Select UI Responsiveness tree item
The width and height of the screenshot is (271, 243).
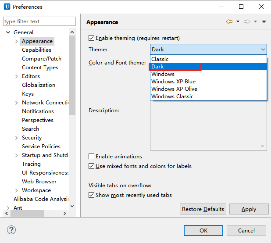[x=45, y=173]
